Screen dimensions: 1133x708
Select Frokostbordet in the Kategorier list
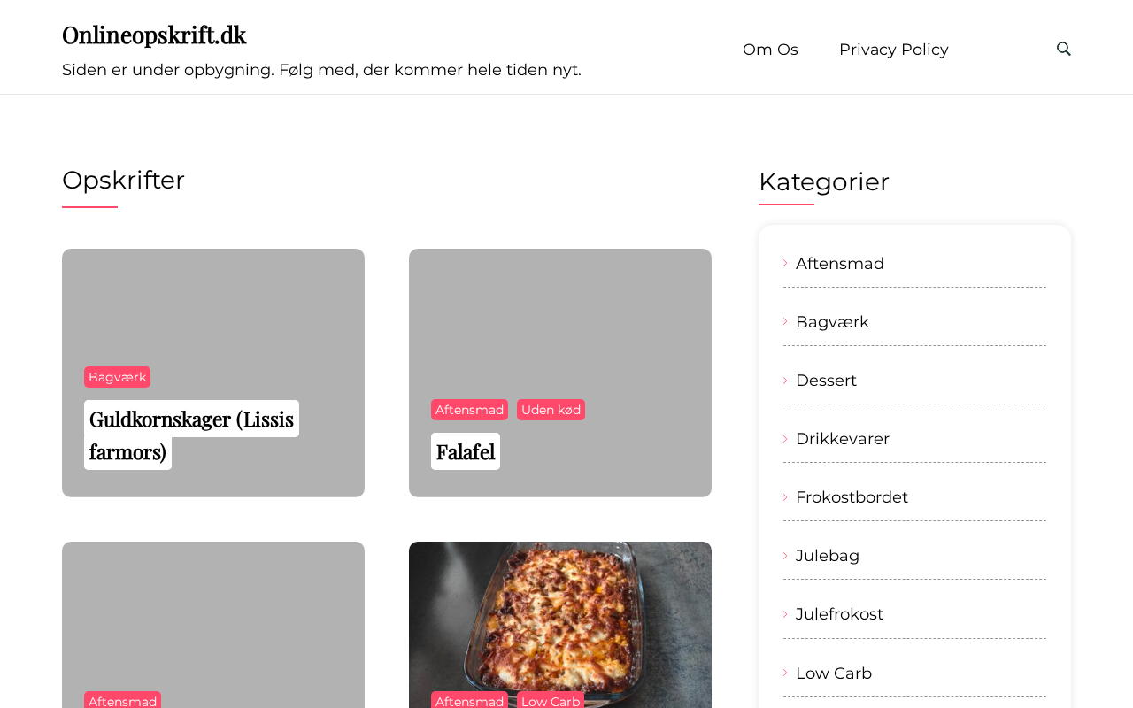[852, 497]
